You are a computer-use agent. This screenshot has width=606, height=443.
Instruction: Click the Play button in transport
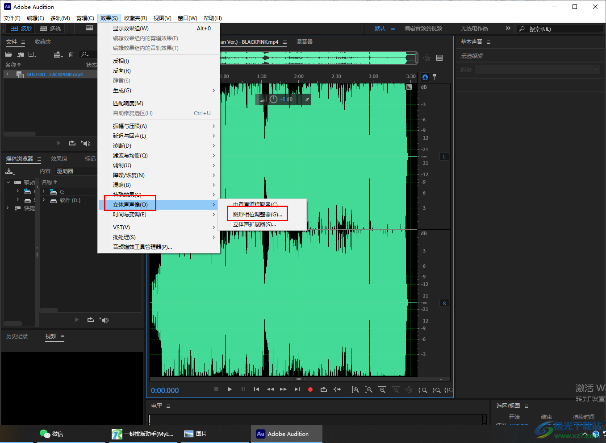230,389
